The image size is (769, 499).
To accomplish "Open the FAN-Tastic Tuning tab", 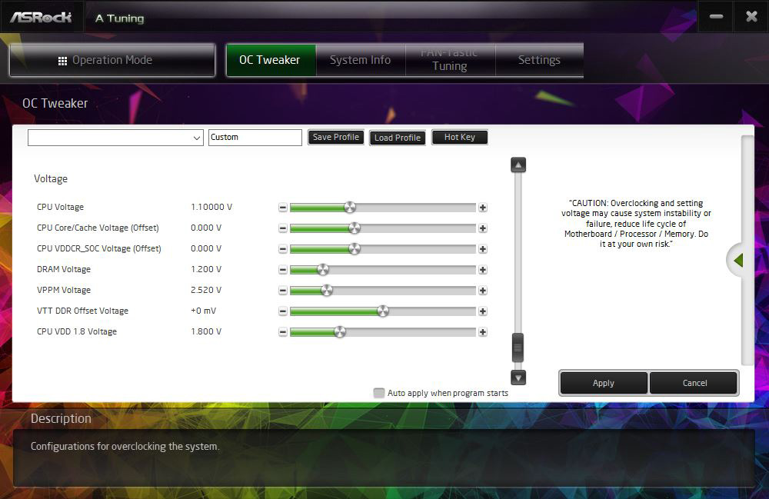I will click(x=450, y=60).
